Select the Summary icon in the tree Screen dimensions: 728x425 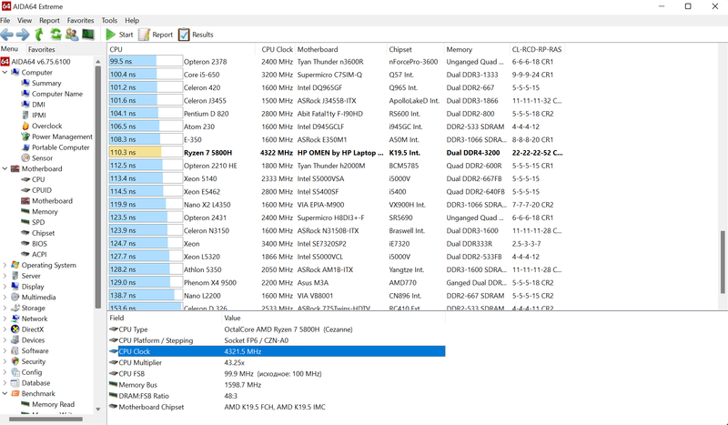point(25,83)
